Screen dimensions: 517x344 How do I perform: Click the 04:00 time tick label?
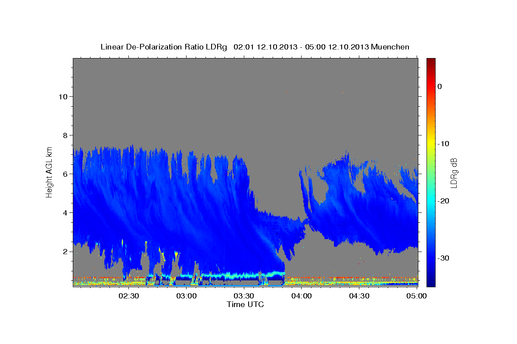(302, 296)
